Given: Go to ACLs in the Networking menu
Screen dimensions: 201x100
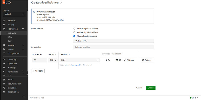Looking at the screenshot, I should [x=10, y=37].
